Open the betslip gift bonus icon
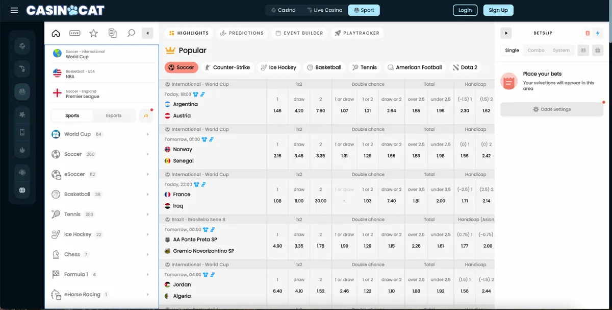The height and width of the screenshot is (310, 612). (597, 50)
